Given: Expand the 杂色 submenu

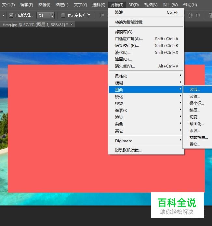Looking at the screenshot, I should tap(146, 124).
